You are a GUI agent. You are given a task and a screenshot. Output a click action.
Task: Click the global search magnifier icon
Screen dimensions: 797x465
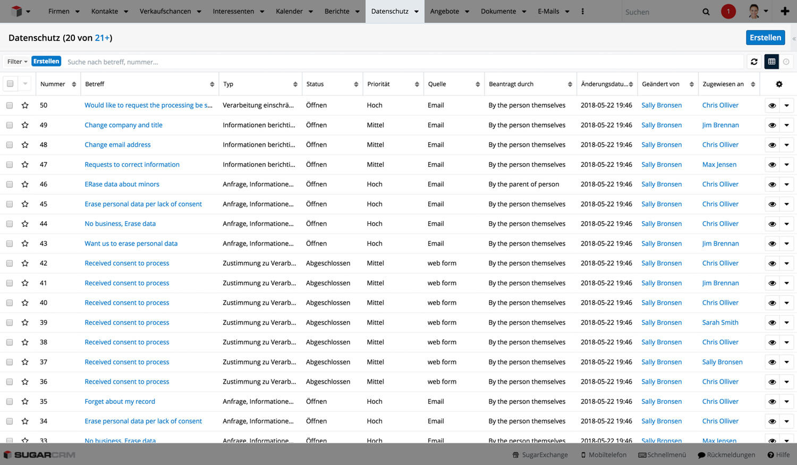(706, 12)
